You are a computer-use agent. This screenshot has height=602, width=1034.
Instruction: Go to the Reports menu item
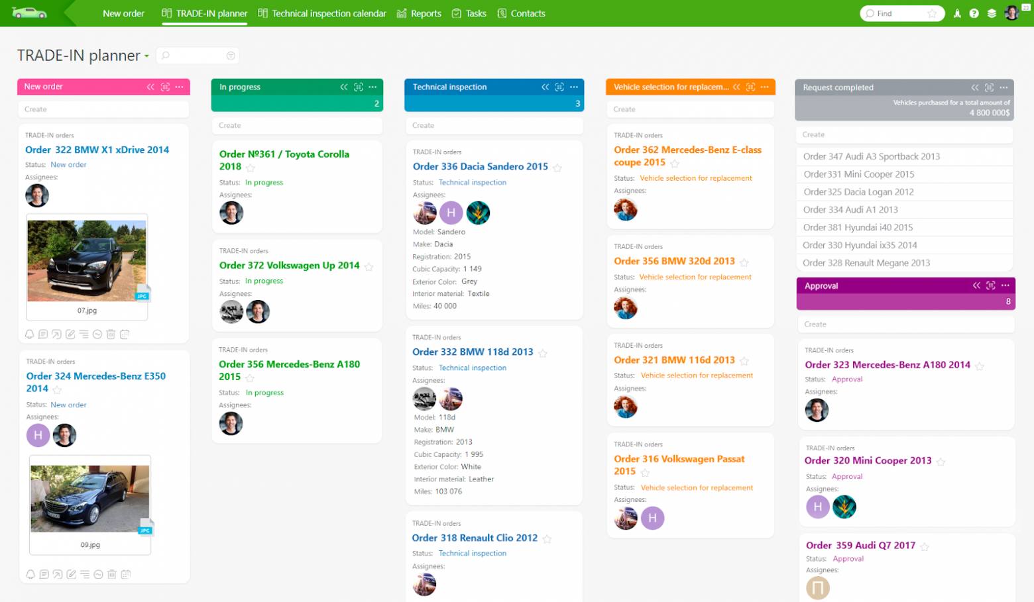pyautogui.click(x=419, y=13)
